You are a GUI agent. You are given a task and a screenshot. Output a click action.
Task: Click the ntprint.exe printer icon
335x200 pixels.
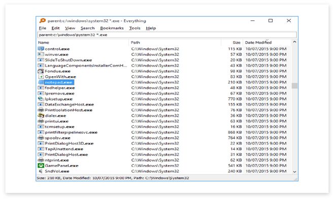(x=41, y=160)
